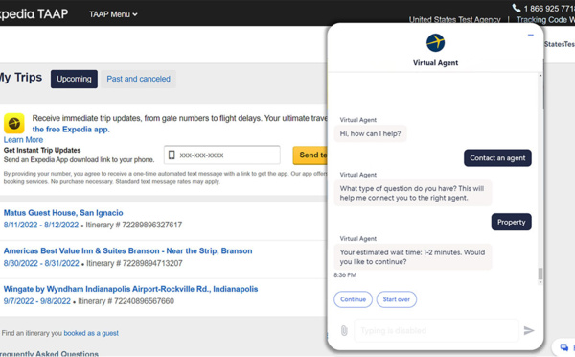Click the attachment paperclip icon
Screen dimensions: 575x357
click(x=344, y=330)
